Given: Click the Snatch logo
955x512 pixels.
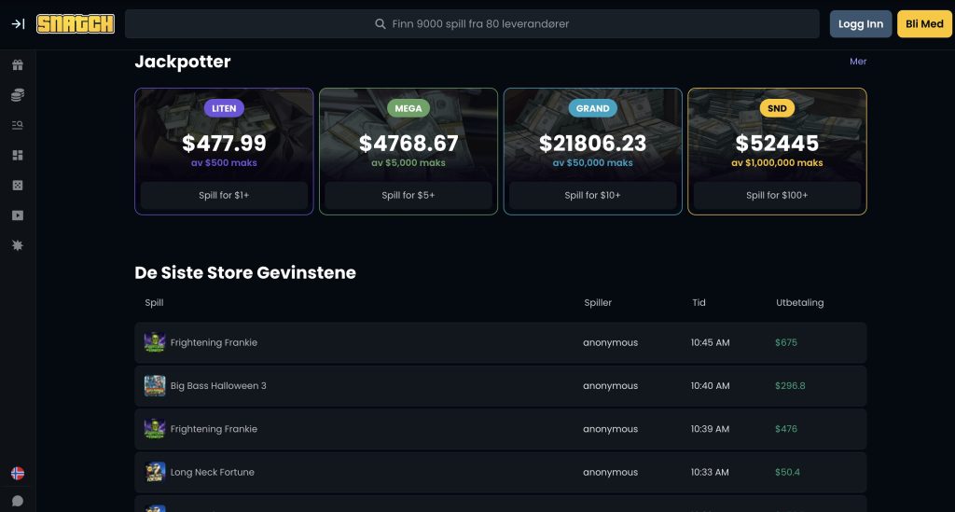Looking at the screenshot, I should (76, 24).
